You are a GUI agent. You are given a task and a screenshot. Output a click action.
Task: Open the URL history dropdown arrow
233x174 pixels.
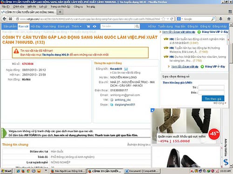pyautogui.click(x=168, y=19)
